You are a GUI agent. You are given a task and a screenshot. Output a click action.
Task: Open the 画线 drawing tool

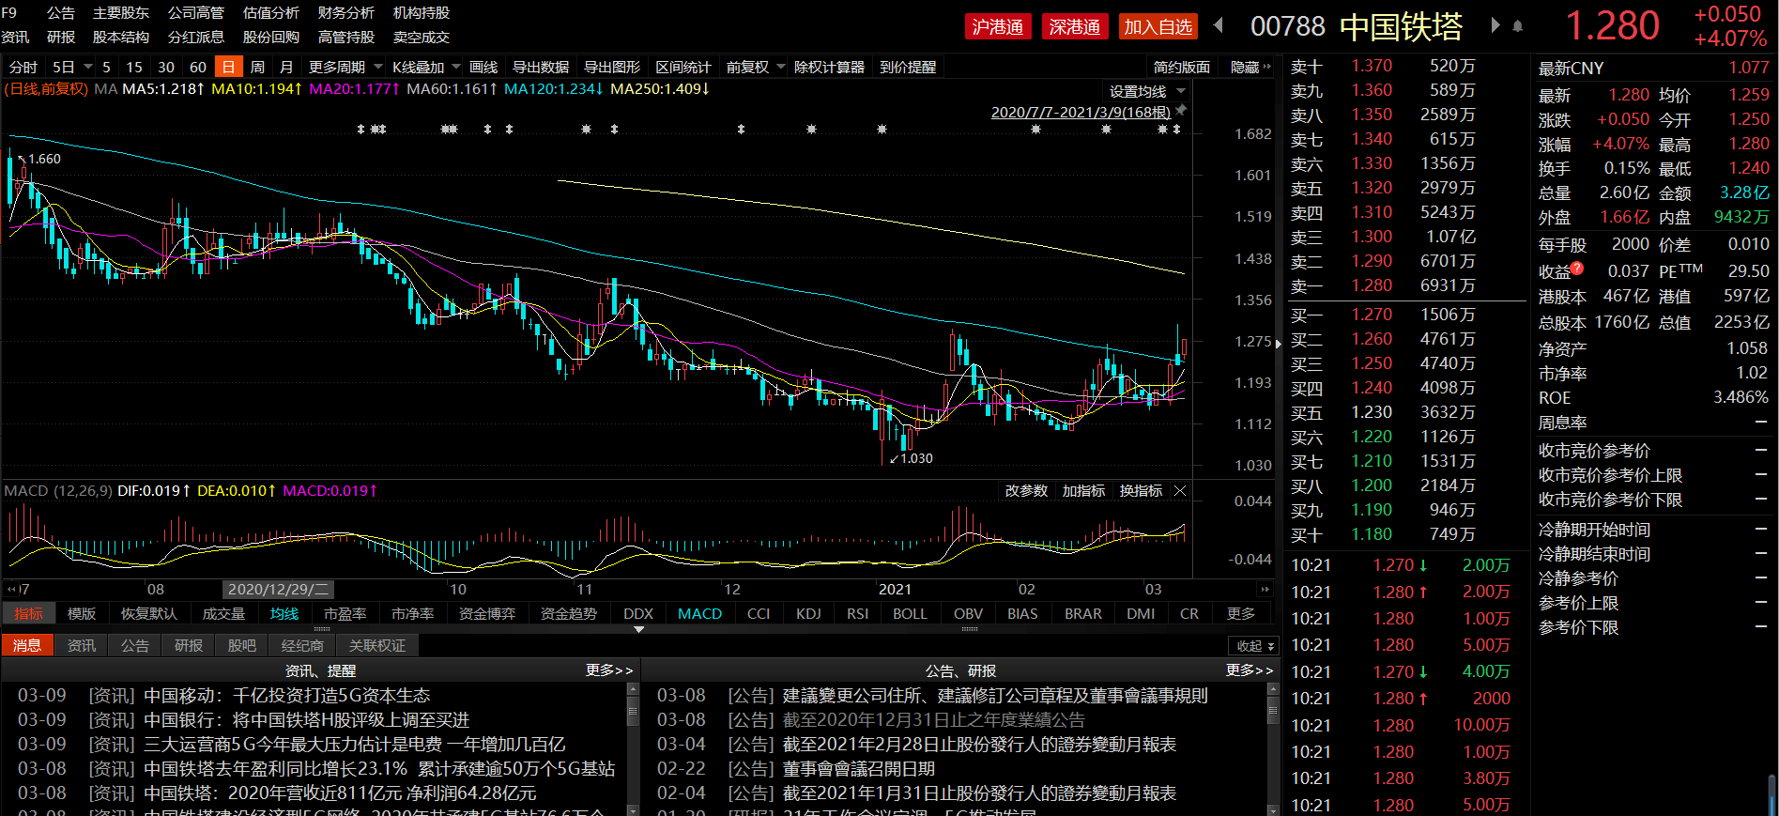pyautogui.click(x=483, y=67)
